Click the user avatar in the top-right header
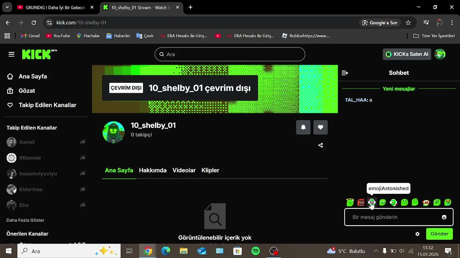This screenshot has width=460, height=258. point(440,54)
